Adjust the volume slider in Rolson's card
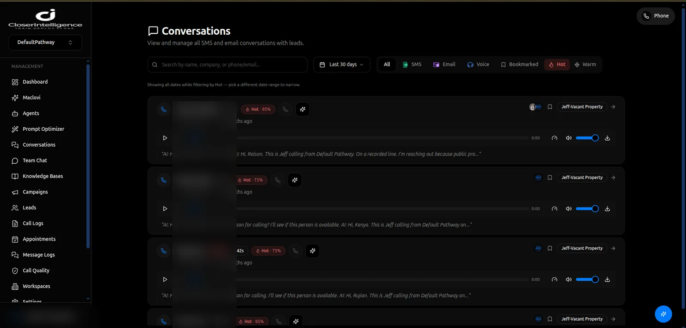Screen dimensions: 686x328 coord(587,138)
